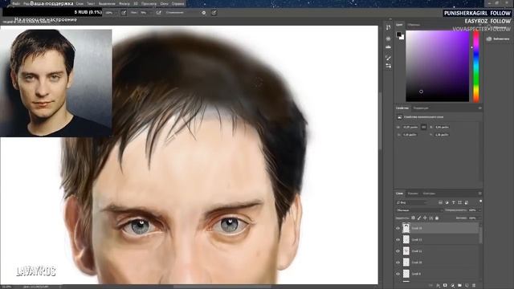
Task: Open the Слои menu
Action: (80, 3)
